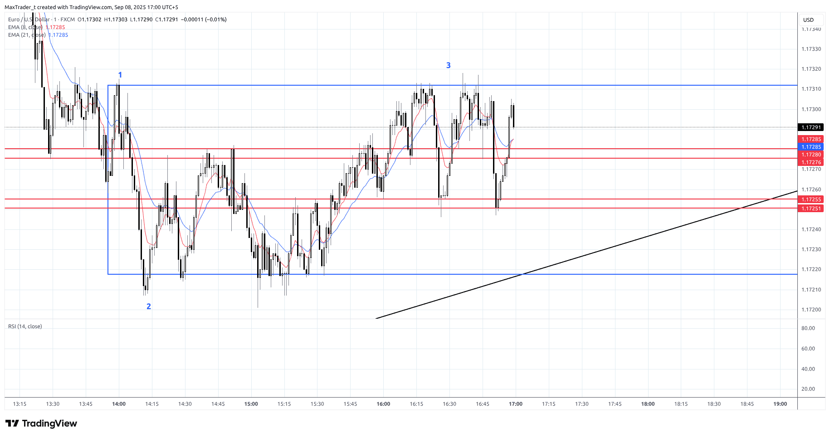Click the red 1.17255 price line tag
This screenshot has height=437, width=830.
pos(810,199)
